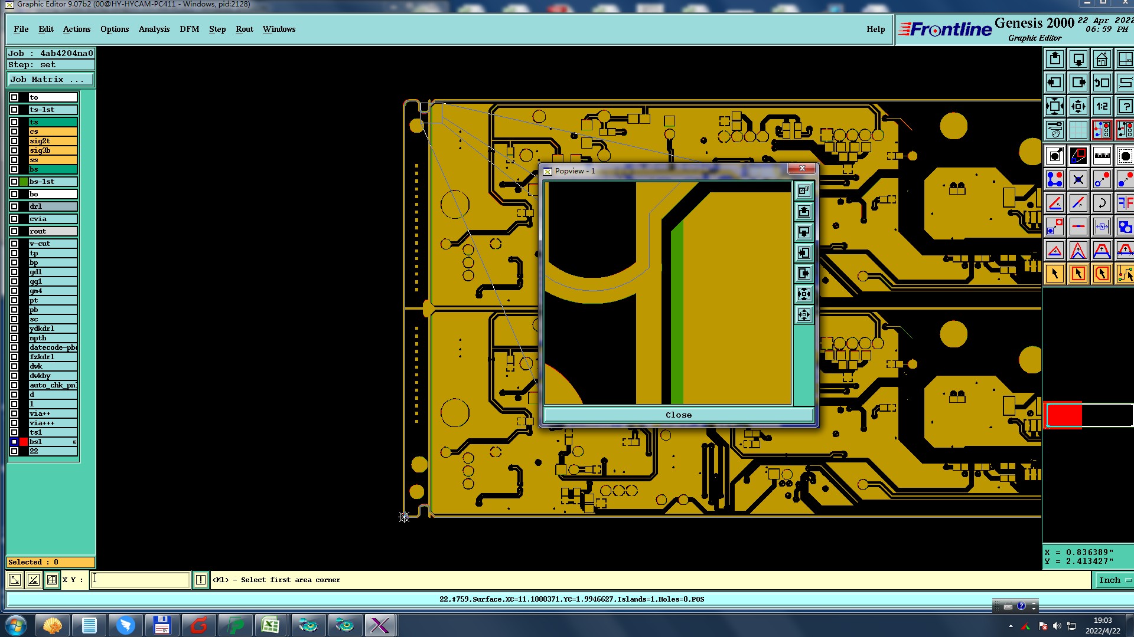Click the zoom-in icon in Popview

804,294
